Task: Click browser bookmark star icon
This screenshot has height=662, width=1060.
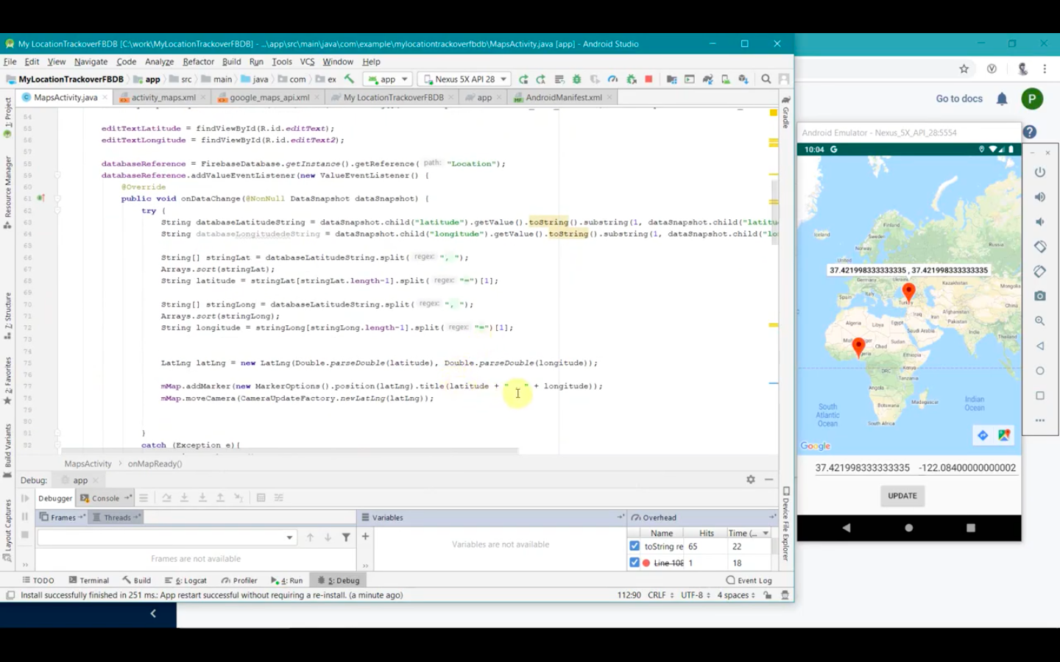Action: point(964,68)
